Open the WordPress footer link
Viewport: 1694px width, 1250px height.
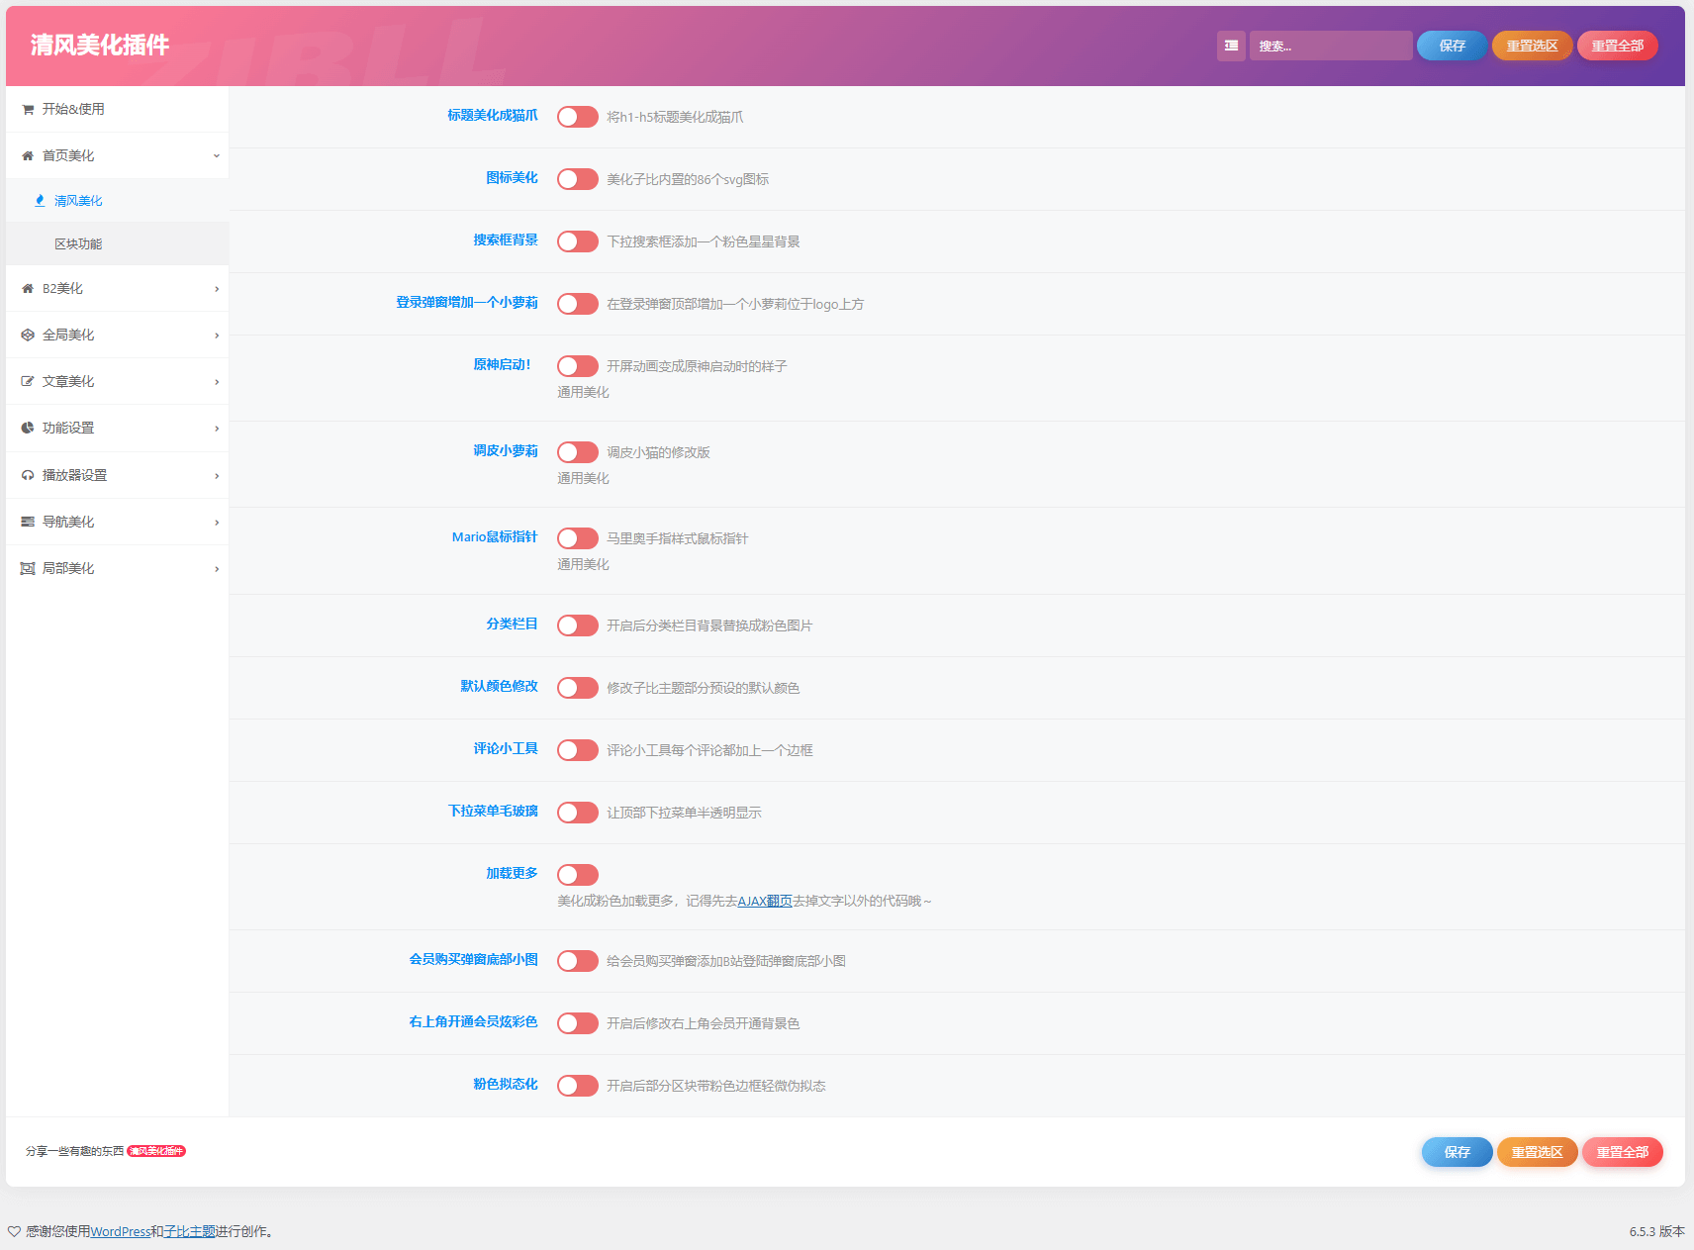(121, 1232)
